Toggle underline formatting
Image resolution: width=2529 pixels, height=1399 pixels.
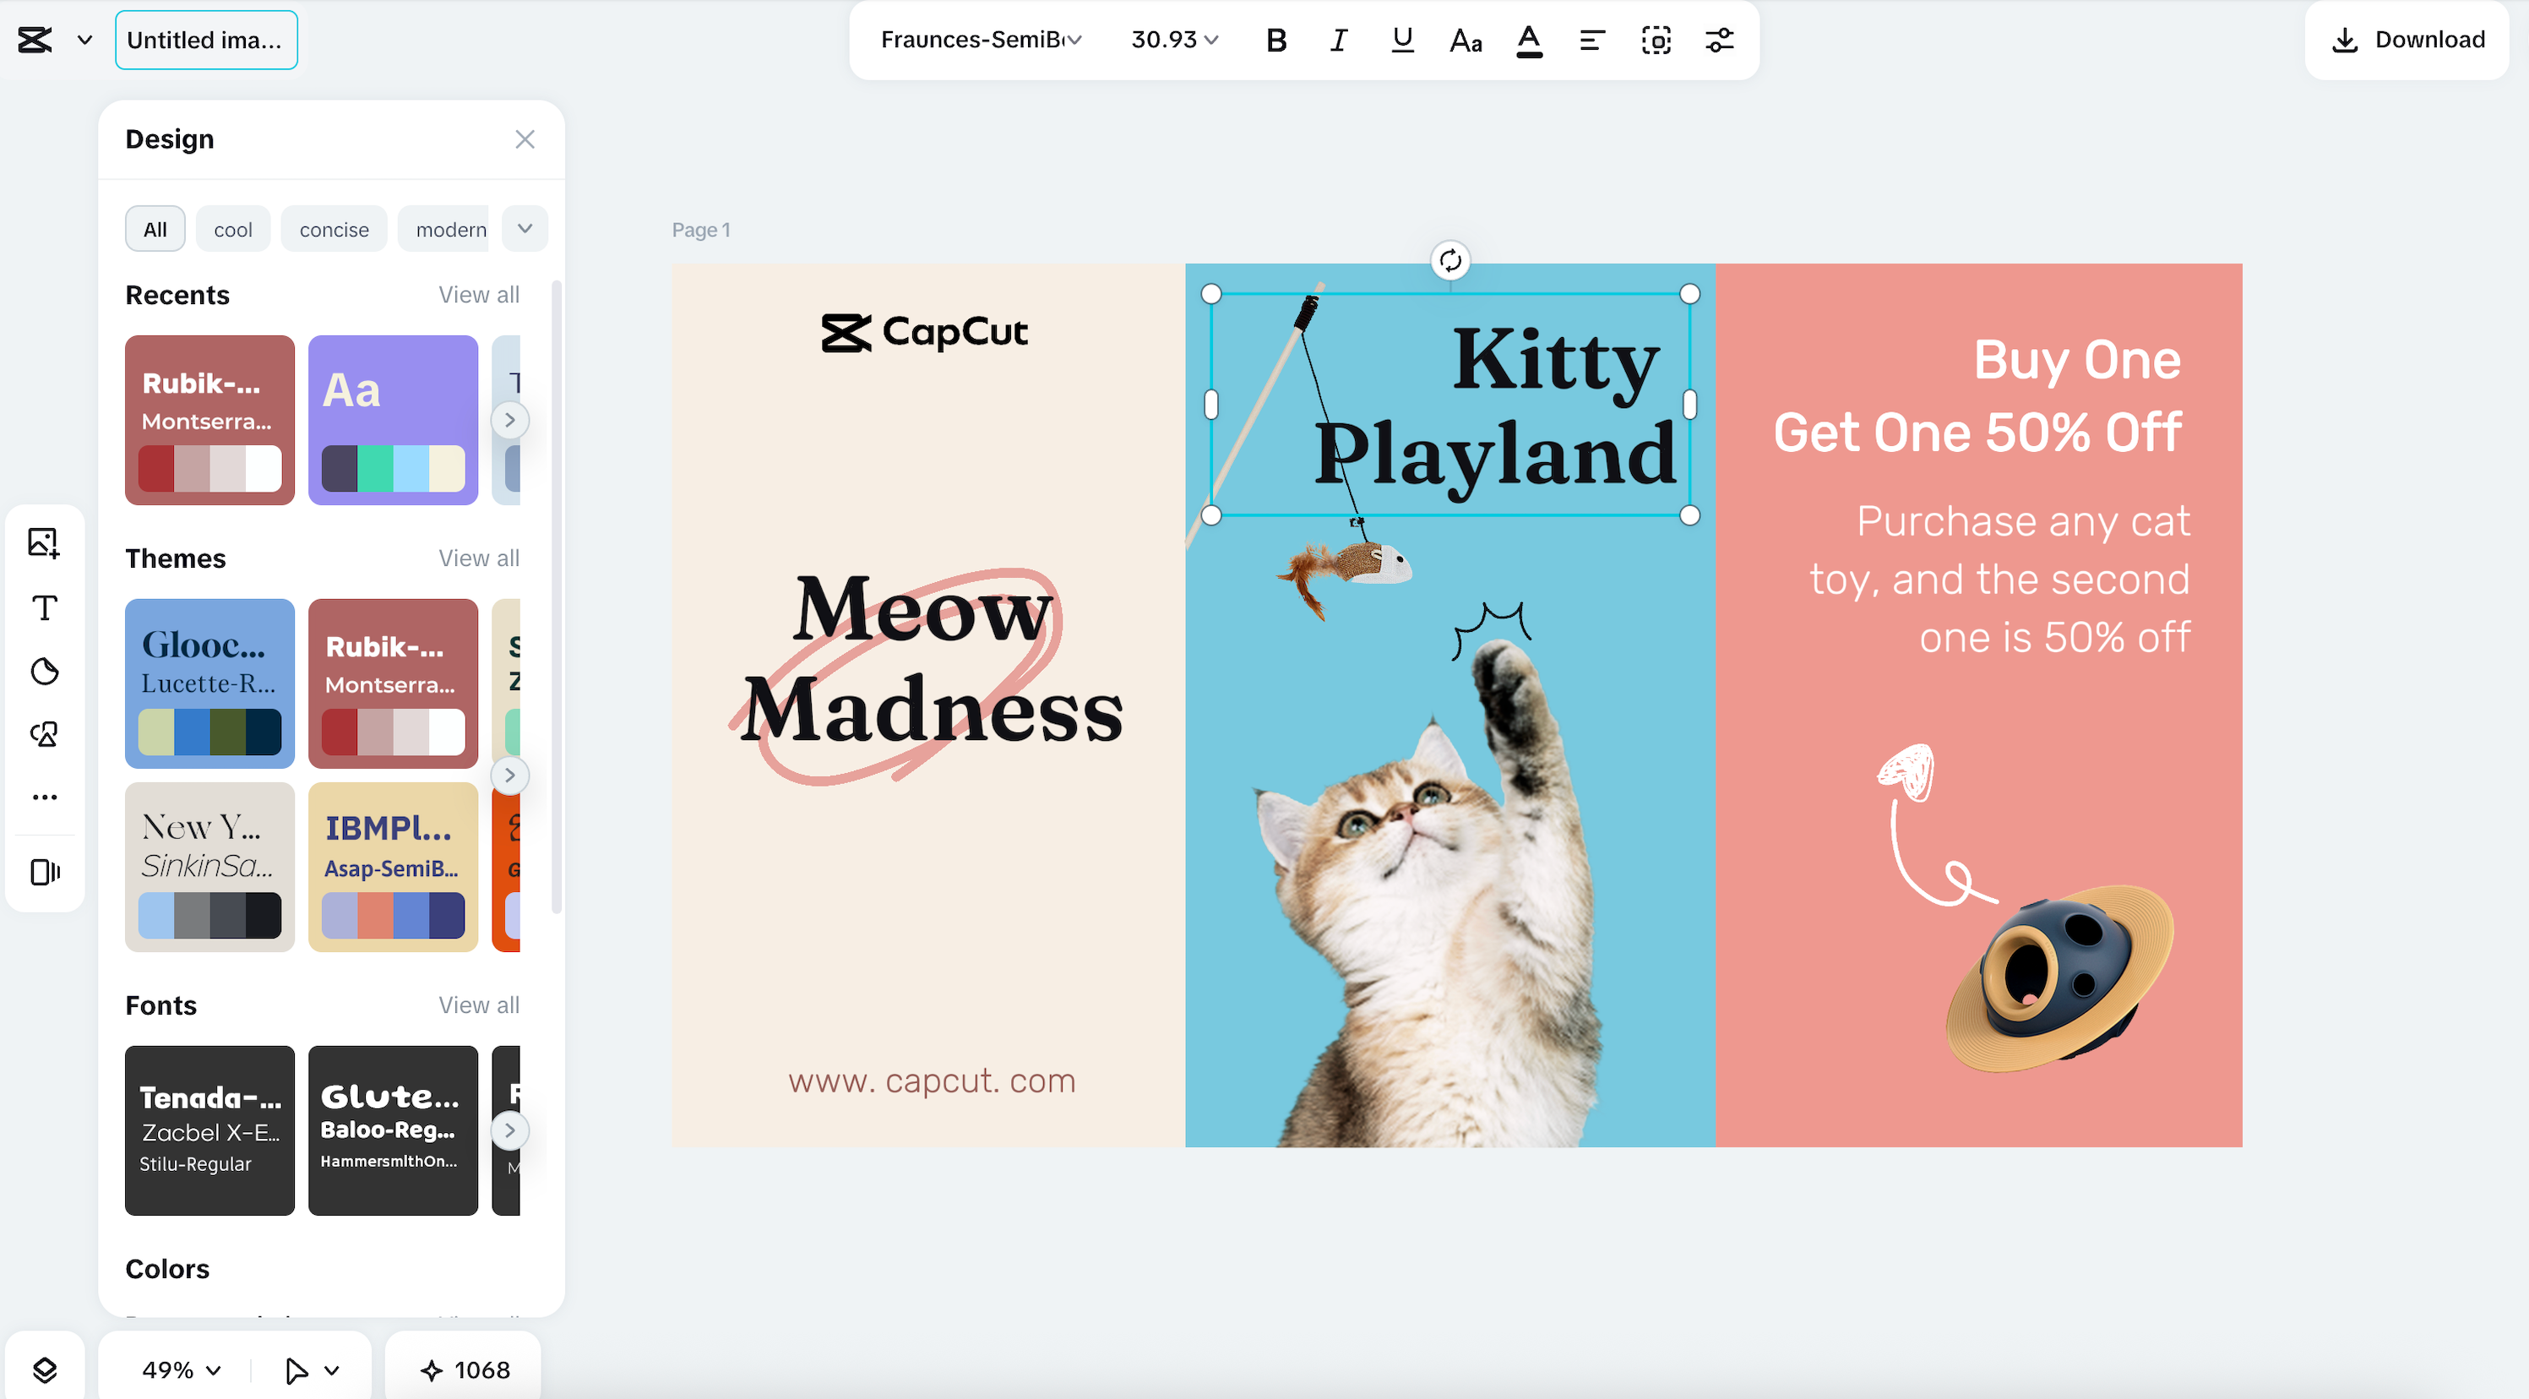(1401, 41)
